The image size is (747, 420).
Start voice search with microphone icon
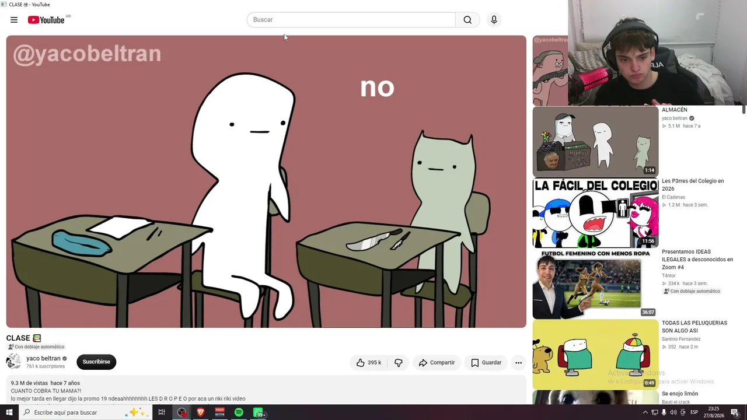pos(494,20)
